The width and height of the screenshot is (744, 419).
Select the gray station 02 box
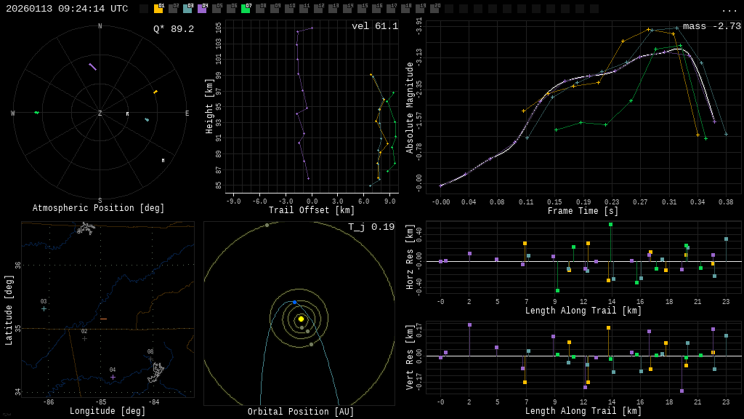(x=173, y=9)
